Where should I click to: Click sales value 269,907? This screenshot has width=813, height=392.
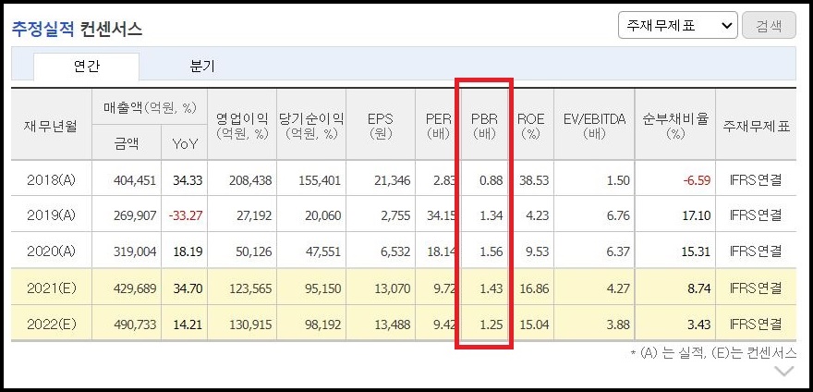point(135,215)
